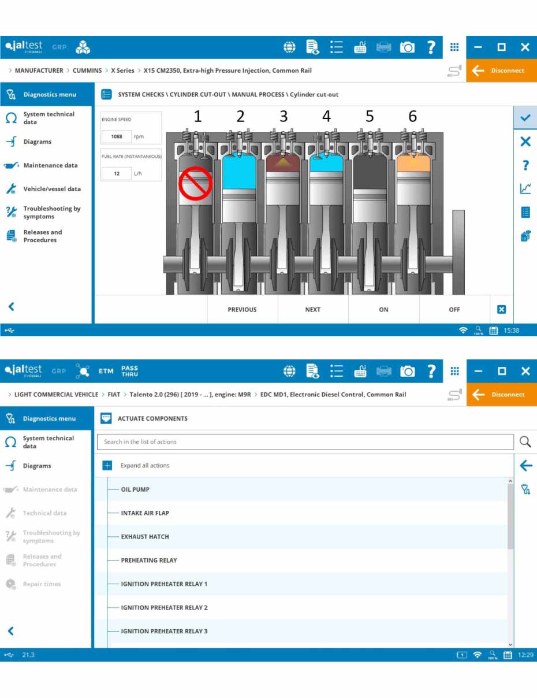Click the LIGHT COMMERCIAL VEHICLE breadcrumb
This screenshot has height=698, width=537.
click(x=57, y=395)
